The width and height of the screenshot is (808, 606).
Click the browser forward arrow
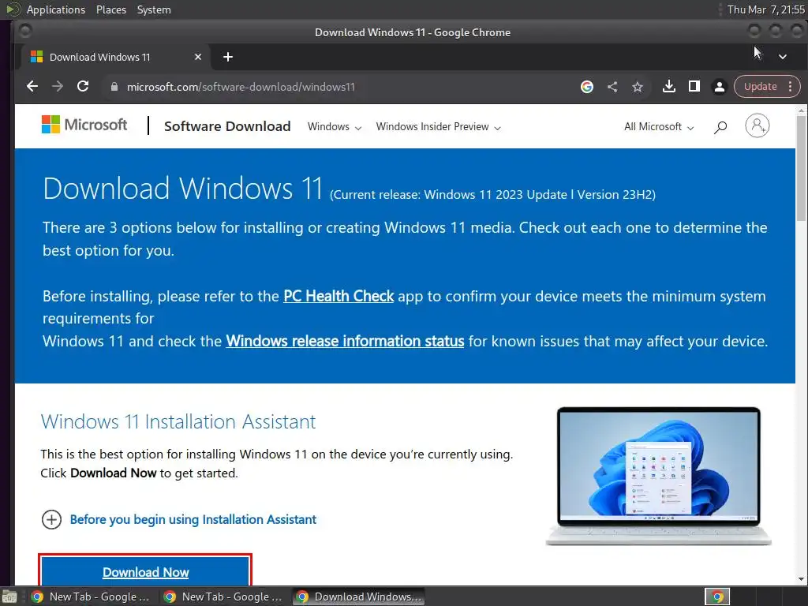click(x=57, y=87)
